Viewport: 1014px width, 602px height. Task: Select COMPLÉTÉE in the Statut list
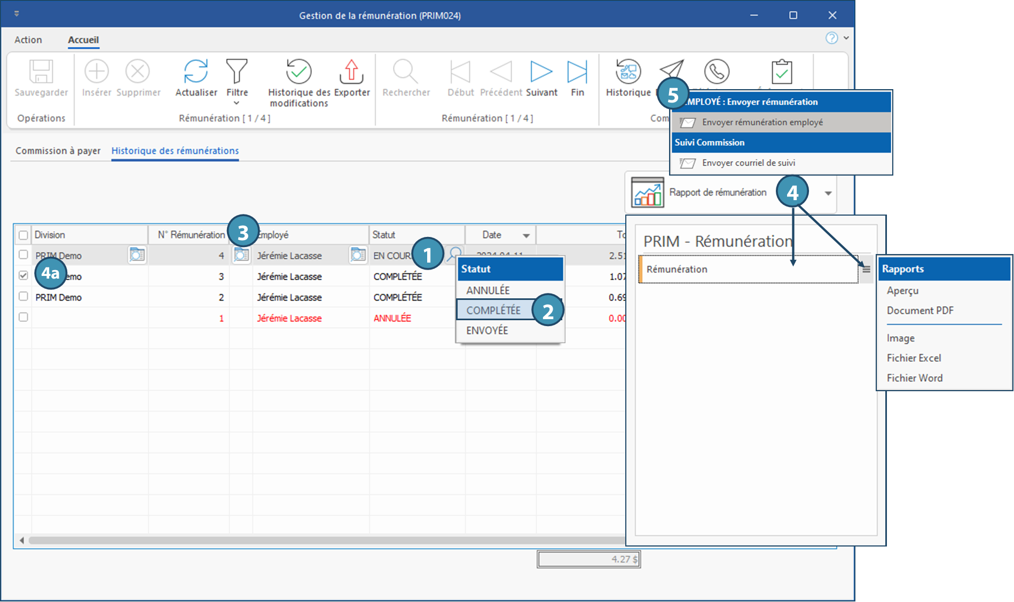[x=493, y=310]
